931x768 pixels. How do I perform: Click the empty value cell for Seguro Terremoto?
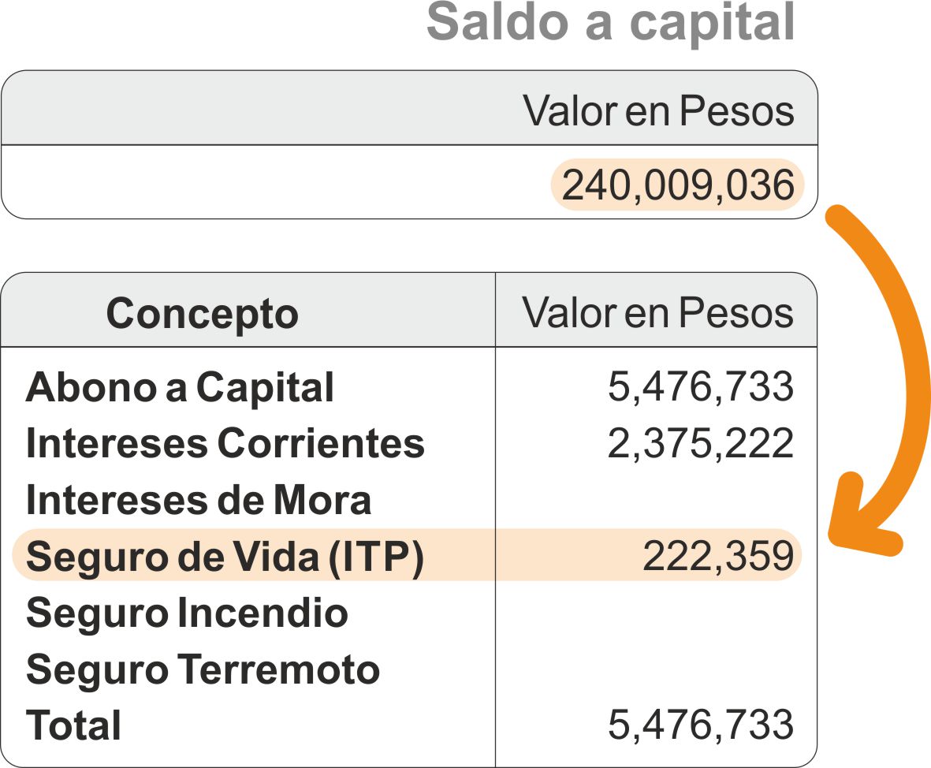656,670
